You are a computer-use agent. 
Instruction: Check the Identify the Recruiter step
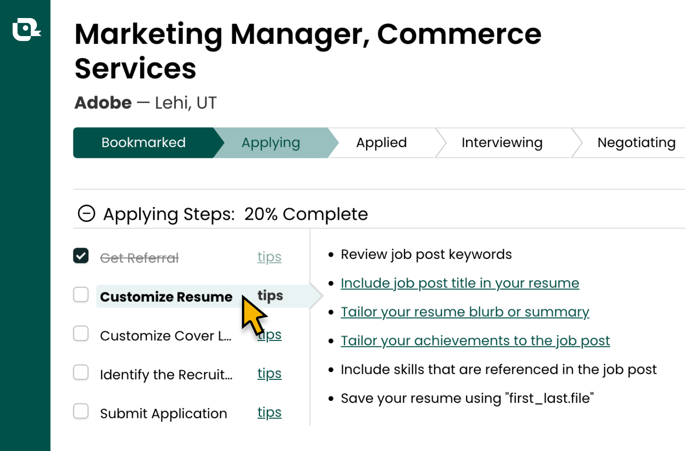81,372
